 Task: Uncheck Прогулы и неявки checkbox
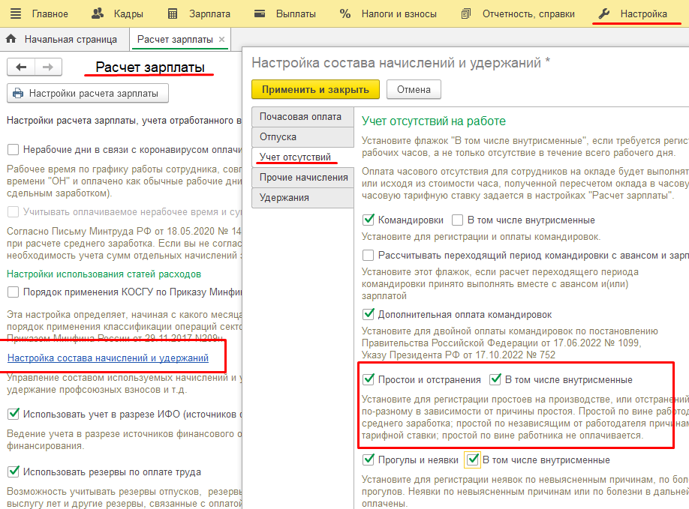(x=369, y=460)
